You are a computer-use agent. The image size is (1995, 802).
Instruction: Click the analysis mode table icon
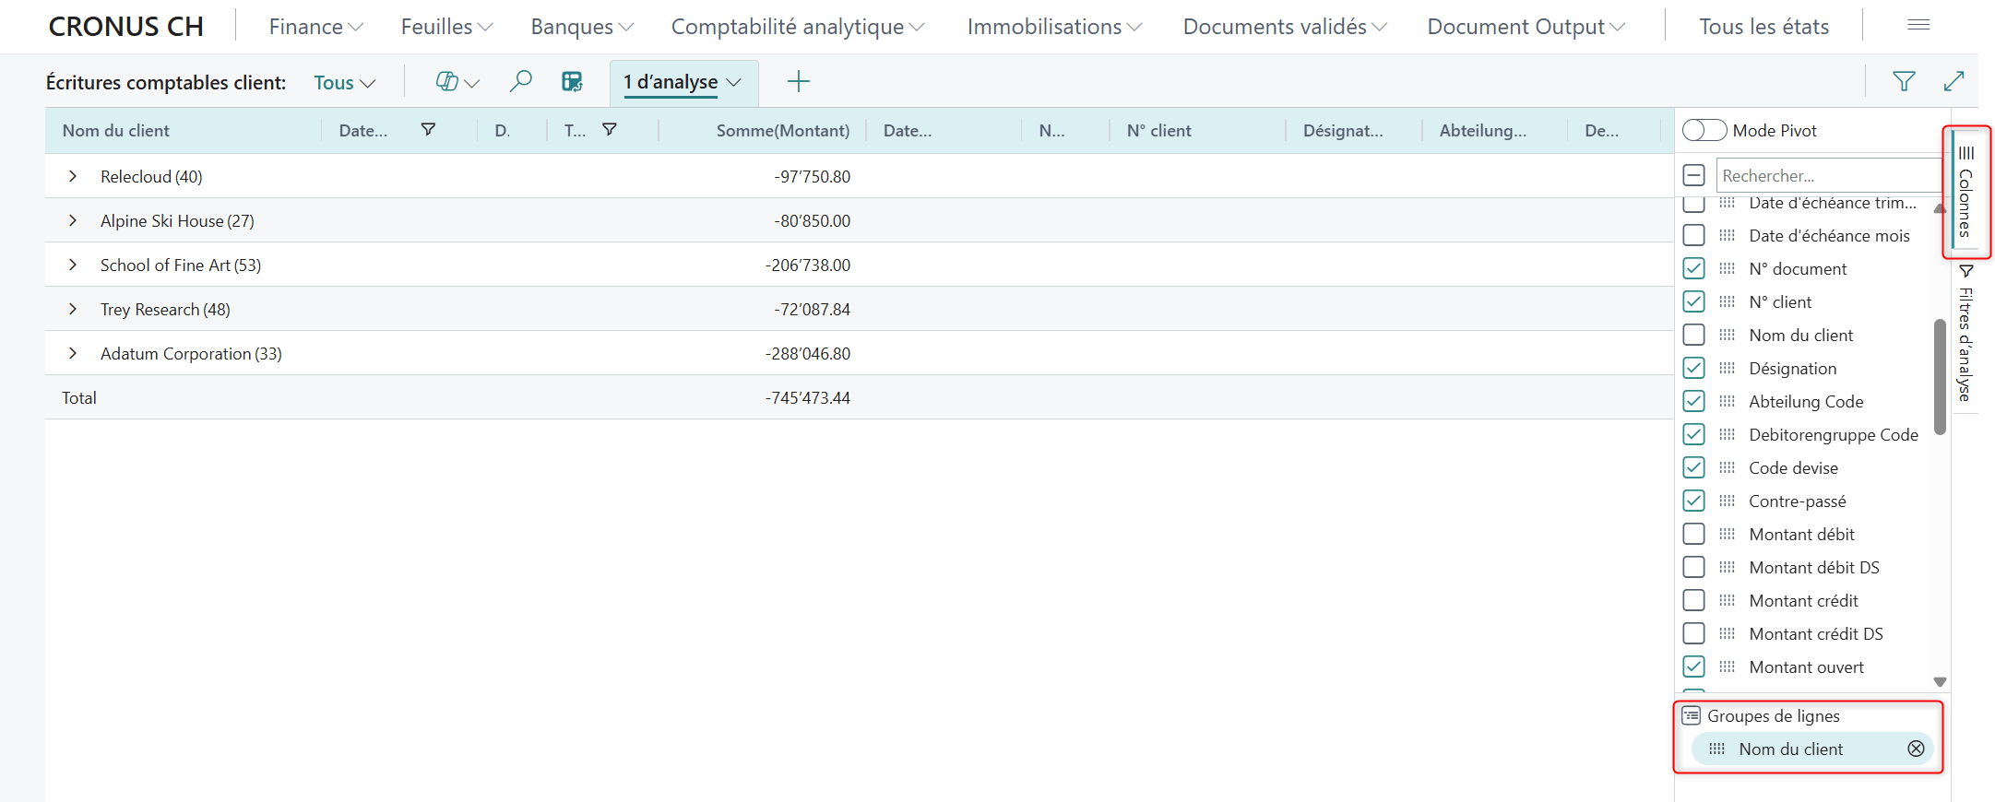tap(572, 82)
